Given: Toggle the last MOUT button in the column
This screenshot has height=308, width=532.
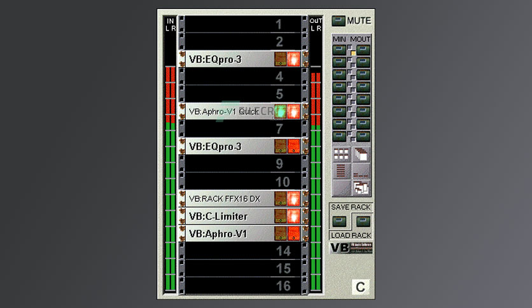Looking at the screenshot, I should 363,136.
